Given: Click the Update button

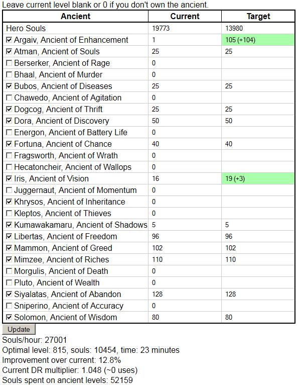Looking at the screenshot, I should pyautogui.click(x=19, y=329).
